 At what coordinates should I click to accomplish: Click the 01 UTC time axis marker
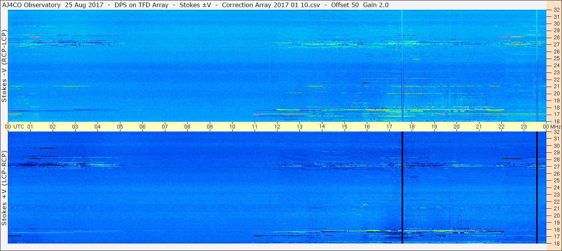(30, 127)
